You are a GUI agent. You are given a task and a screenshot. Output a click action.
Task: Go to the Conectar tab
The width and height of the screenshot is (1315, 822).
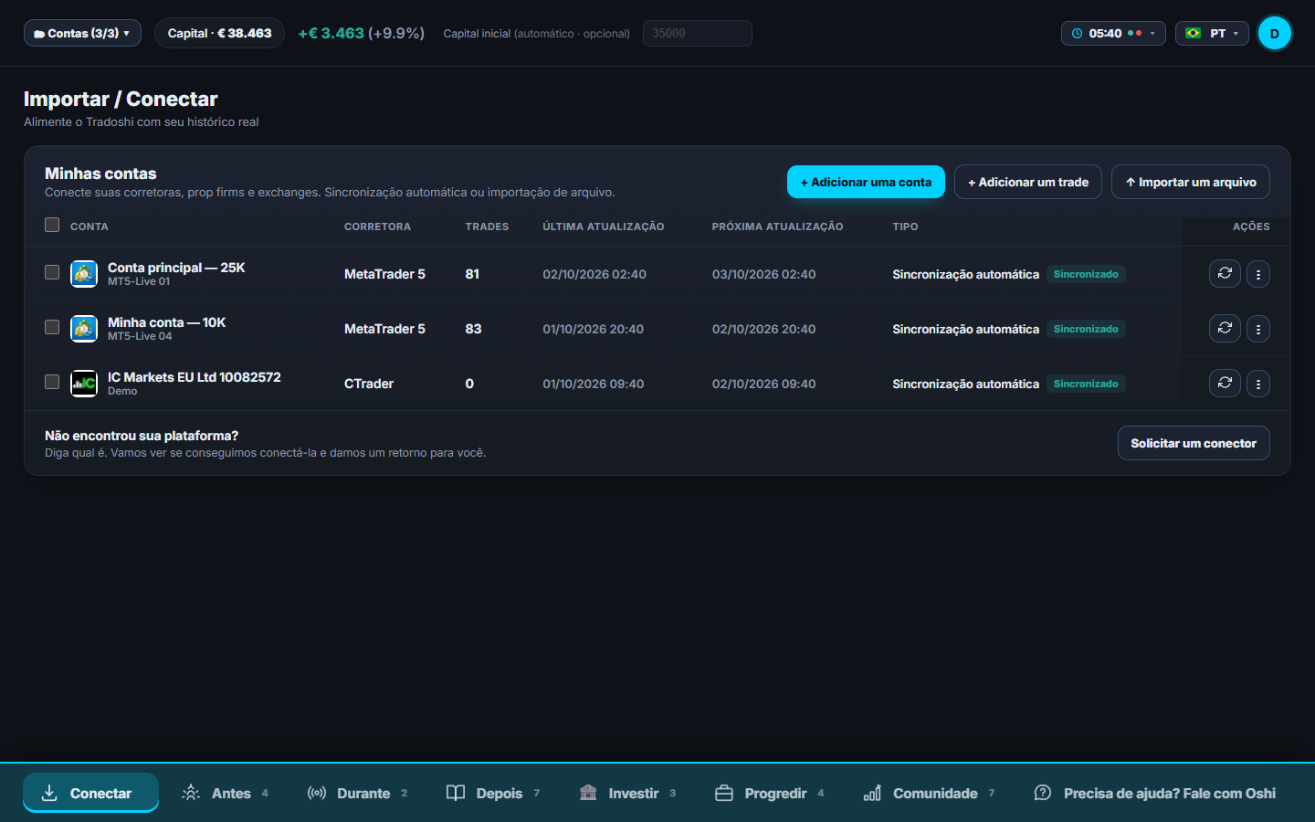90,793
